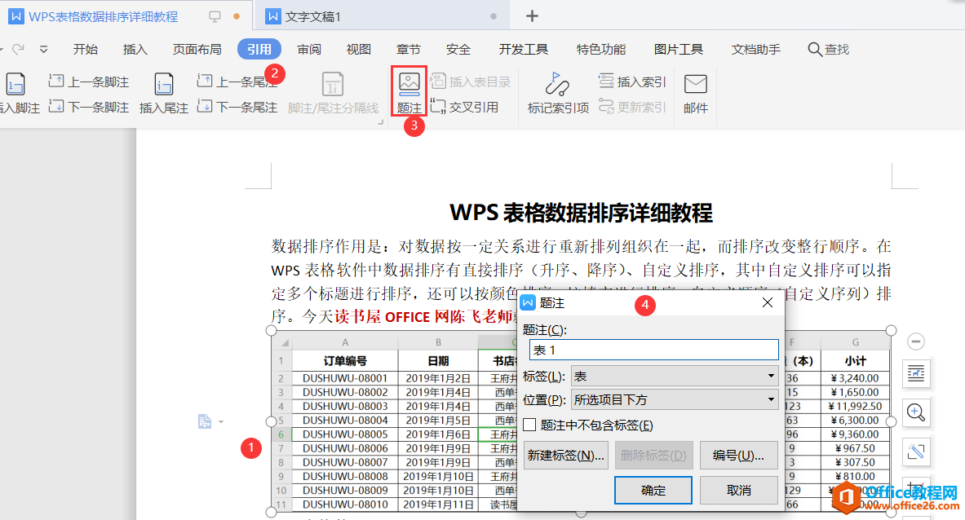Open the 开始 ribbon tab
Viewport: 965px width, 520px height.
point(86,49)
